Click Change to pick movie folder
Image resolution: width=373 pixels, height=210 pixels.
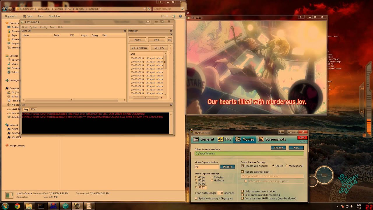[x=278, y=148]
